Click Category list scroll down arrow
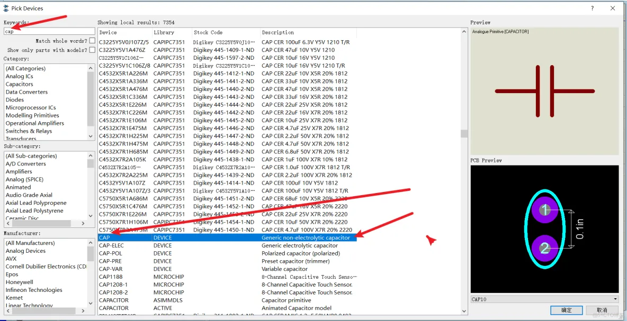This screenshot has width=627, height=321. 91,136
